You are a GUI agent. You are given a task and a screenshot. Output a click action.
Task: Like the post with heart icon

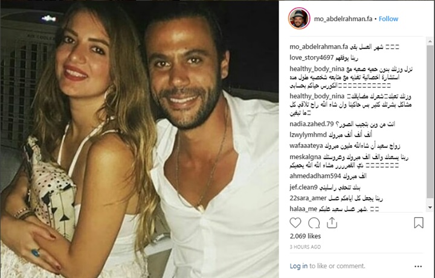tap(295, 223)
